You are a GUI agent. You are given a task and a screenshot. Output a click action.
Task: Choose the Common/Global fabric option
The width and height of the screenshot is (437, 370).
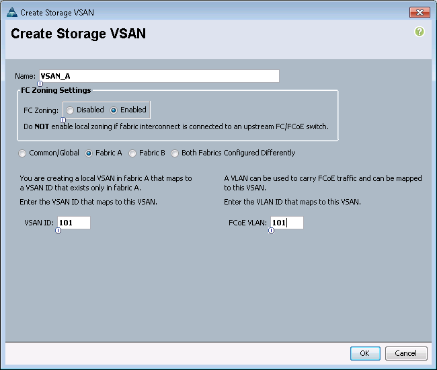point(22,153)
